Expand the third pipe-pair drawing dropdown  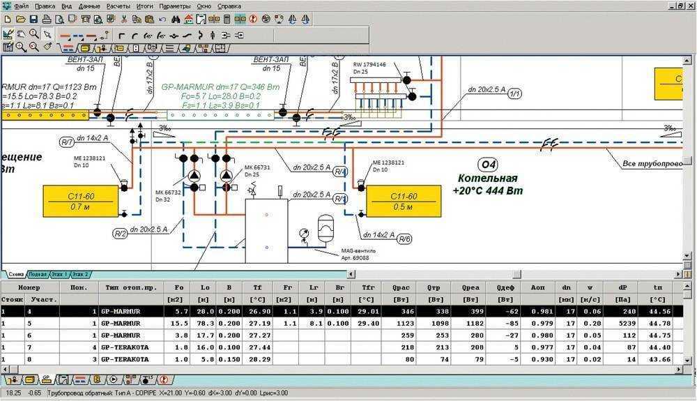point(91,35)
